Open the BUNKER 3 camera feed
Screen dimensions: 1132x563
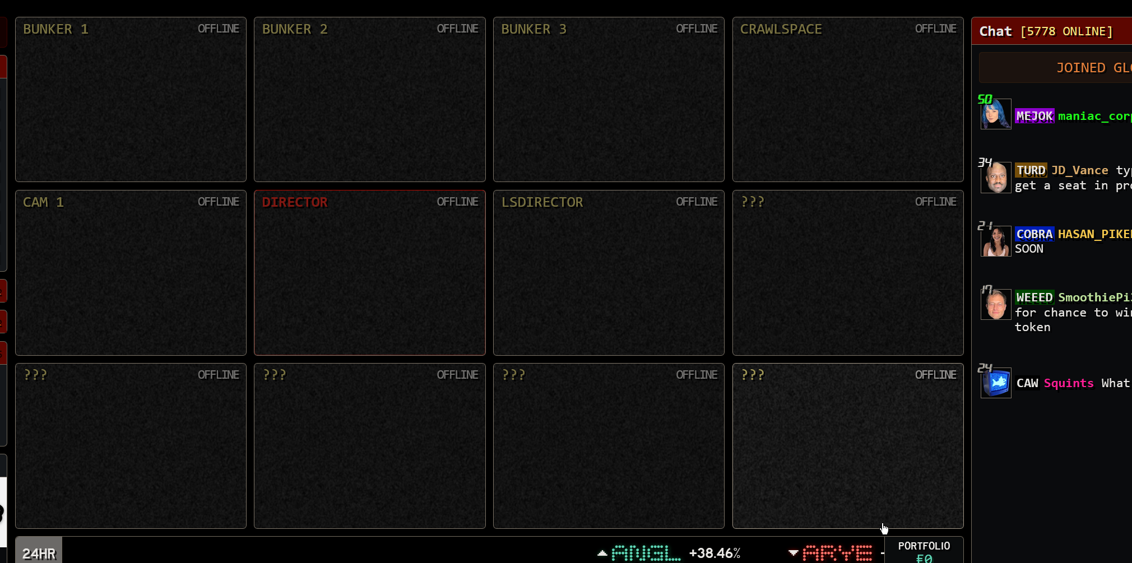609,99
